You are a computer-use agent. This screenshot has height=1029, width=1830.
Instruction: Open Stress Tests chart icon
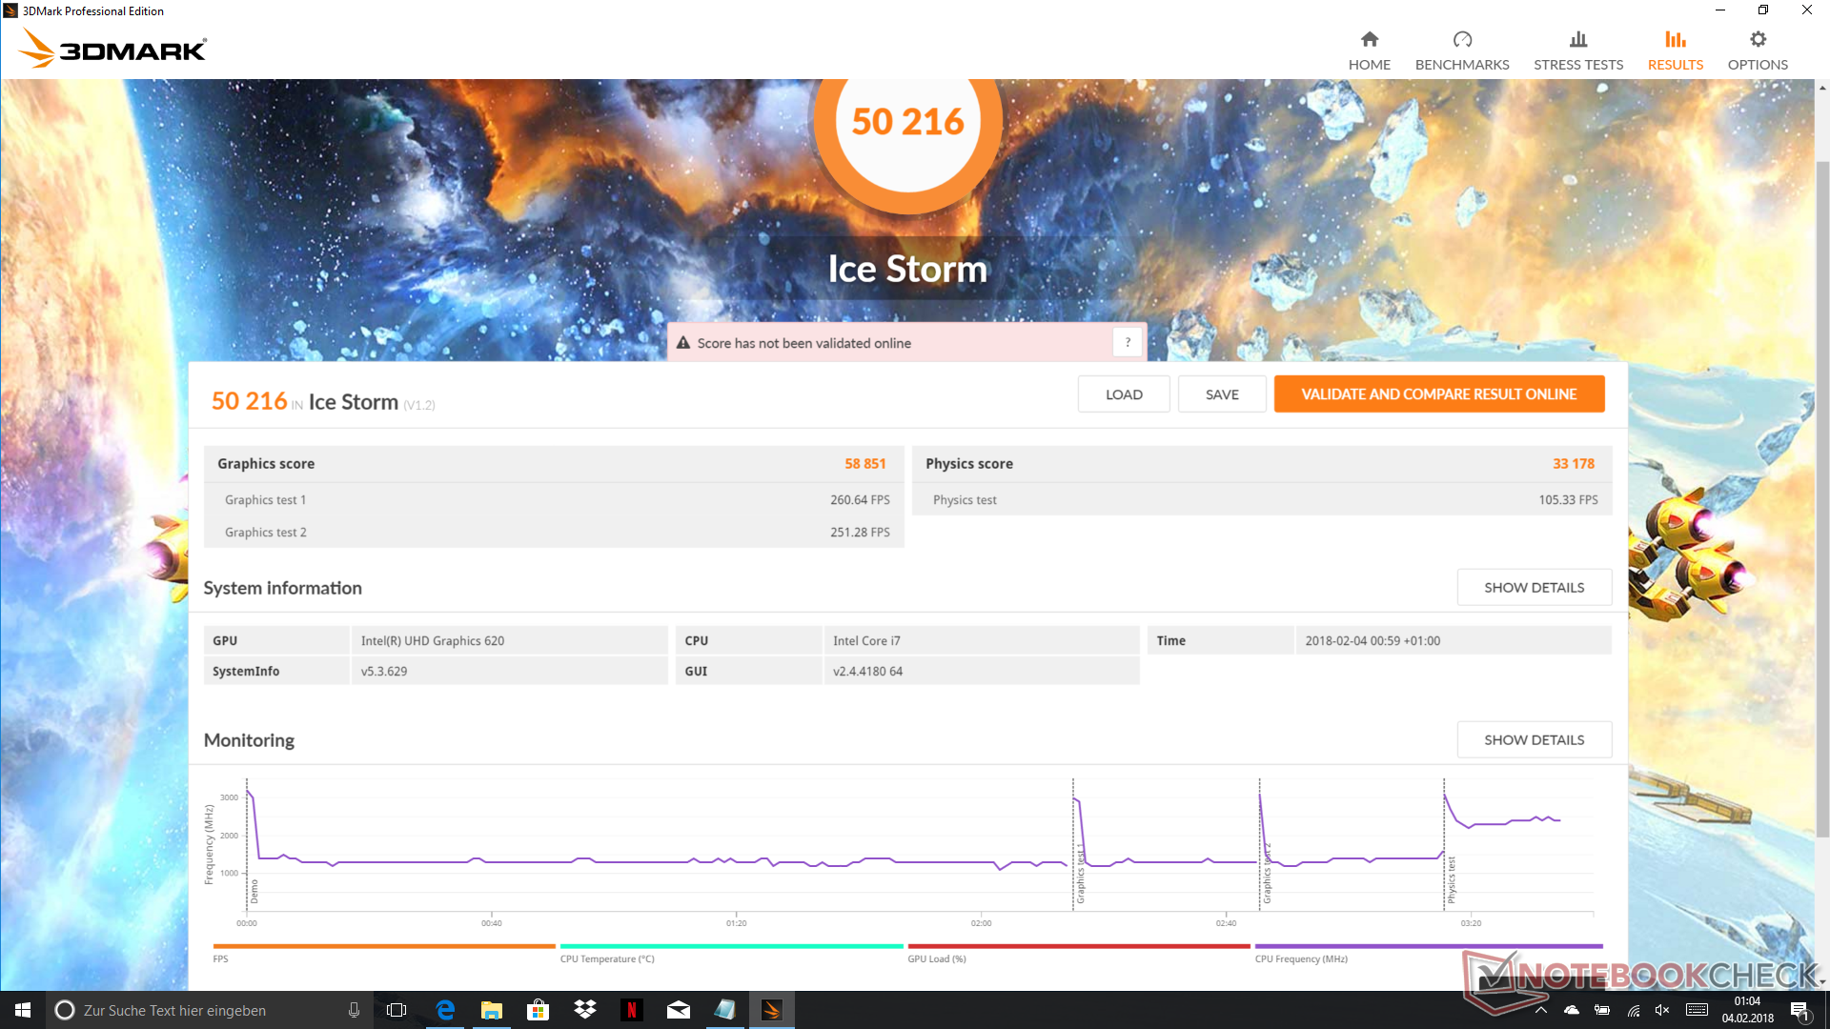click(1578, 40)
